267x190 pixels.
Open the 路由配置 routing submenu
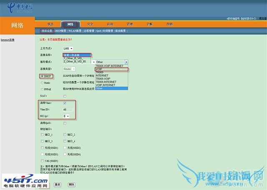tap(121, 31)
